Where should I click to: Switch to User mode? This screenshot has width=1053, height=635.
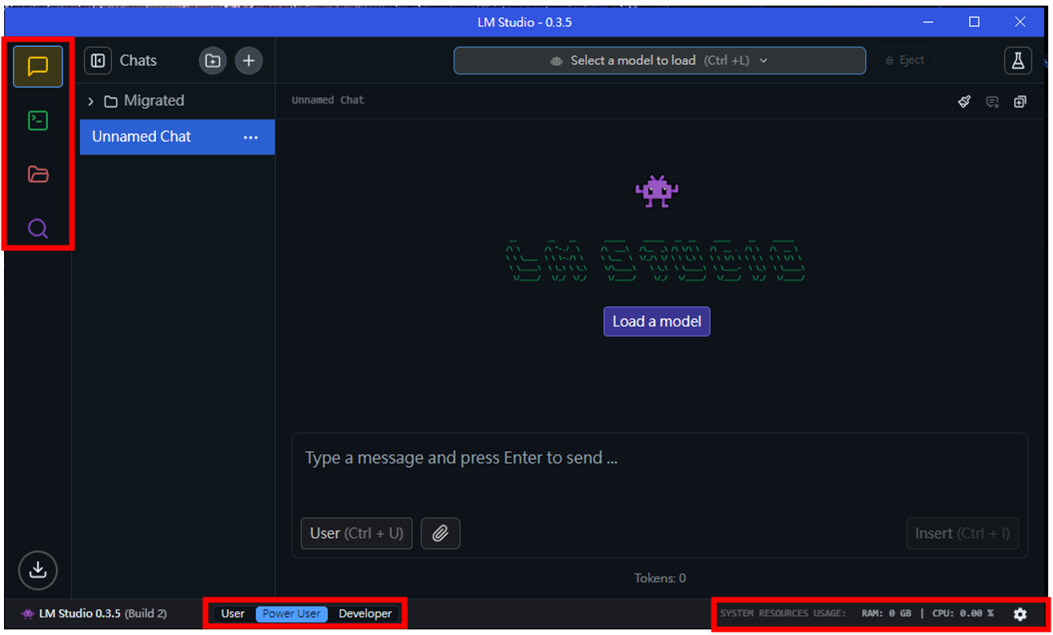[233, 614]
